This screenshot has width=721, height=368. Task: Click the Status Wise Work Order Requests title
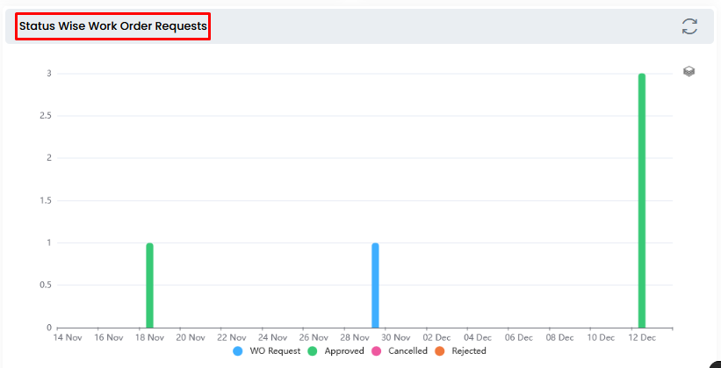click(x=112, y=26)
